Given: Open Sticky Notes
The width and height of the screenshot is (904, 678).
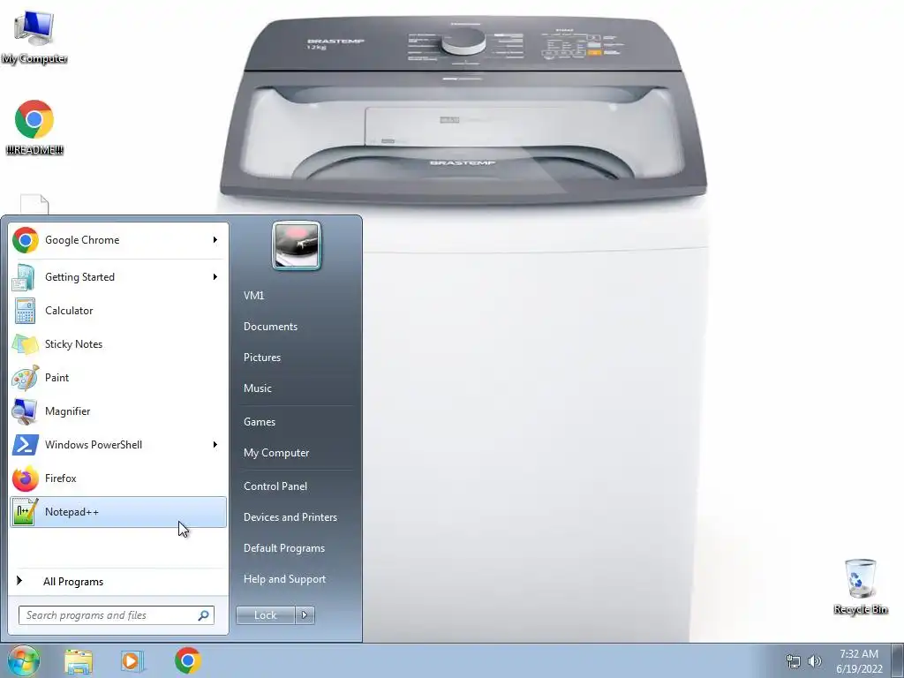Looking at the screenshot, I should click(x=118, y=343).
